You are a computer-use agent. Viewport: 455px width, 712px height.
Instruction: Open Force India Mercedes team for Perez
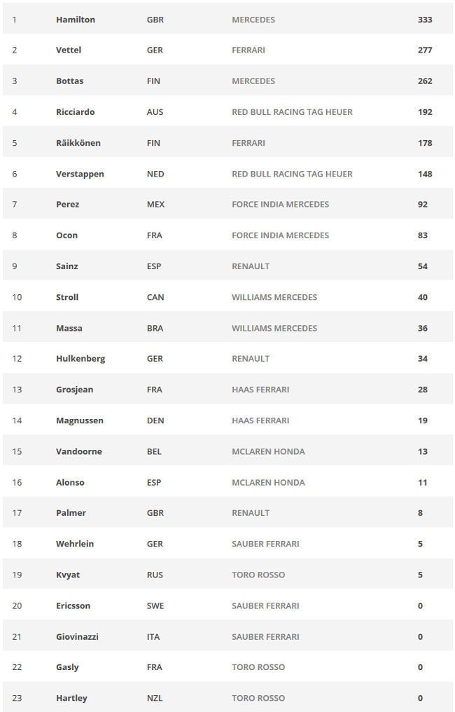click(x=280, y=205)
